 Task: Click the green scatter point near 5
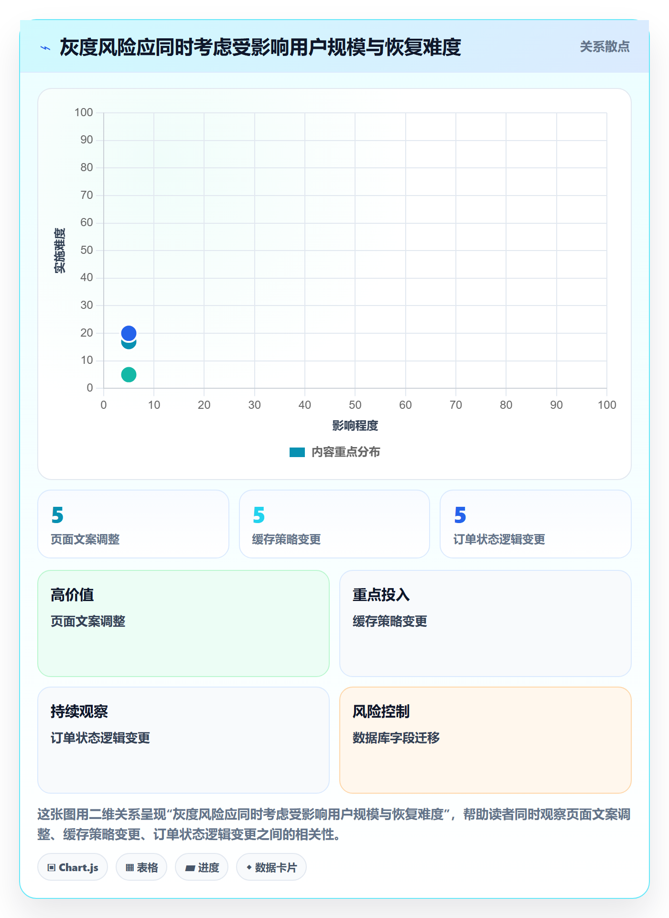[x=129, y=374]
